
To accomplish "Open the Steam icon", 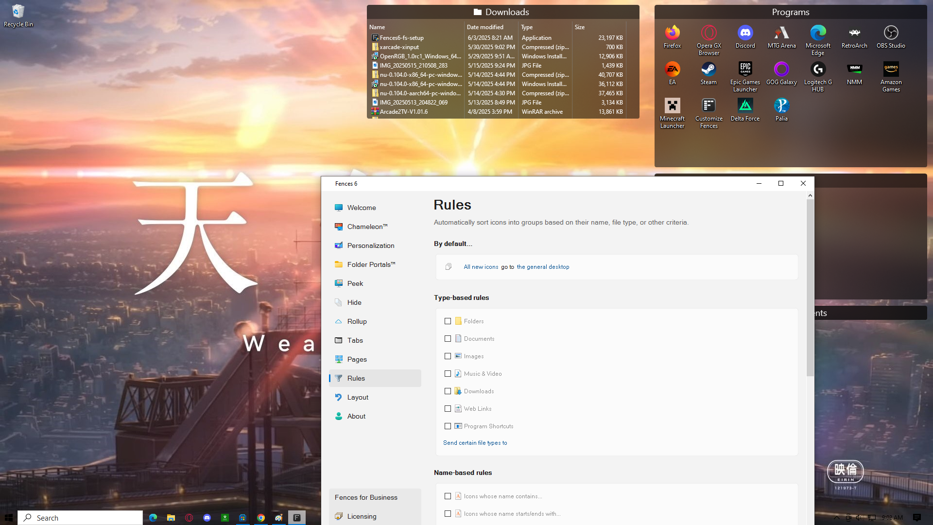I will coord(708,73).
